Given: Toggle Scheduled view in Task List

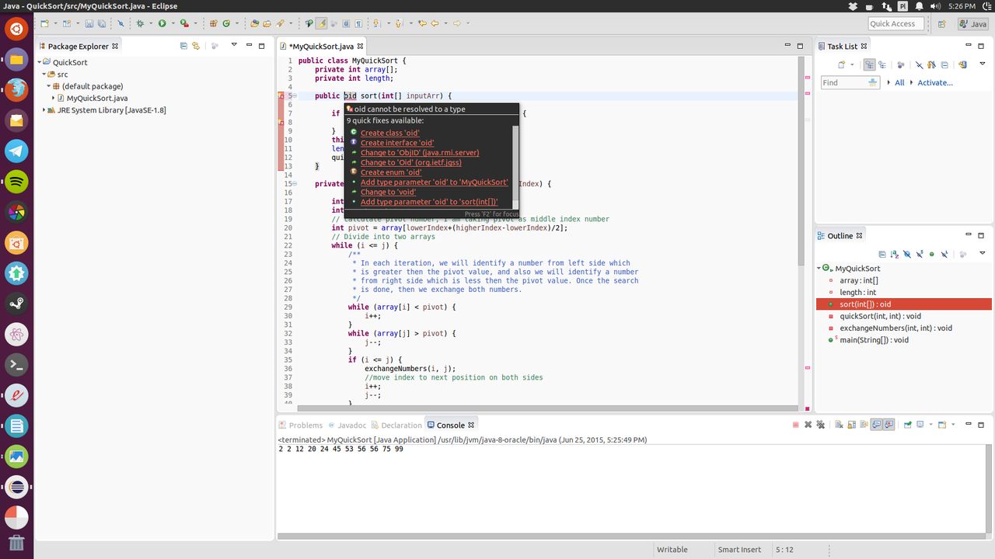Looking at the screenshot, I should [x=882, y=64].
